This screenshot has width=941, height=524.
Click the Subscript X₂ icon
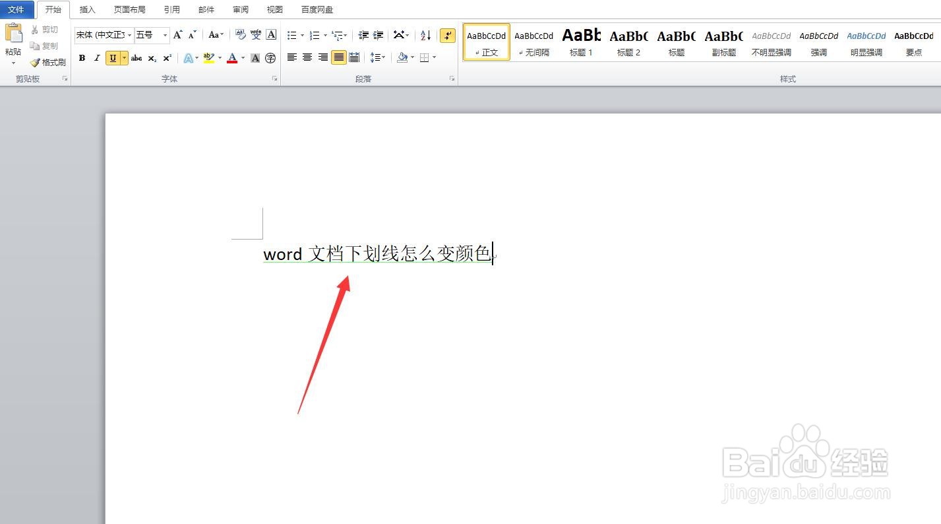pos(152,58)
